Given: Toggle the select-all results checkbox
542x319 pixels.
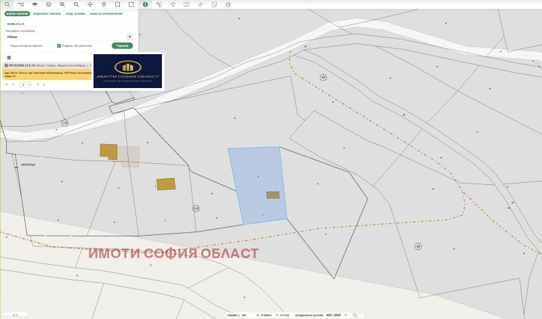Looking at the screenshot, I should point(3,58).
